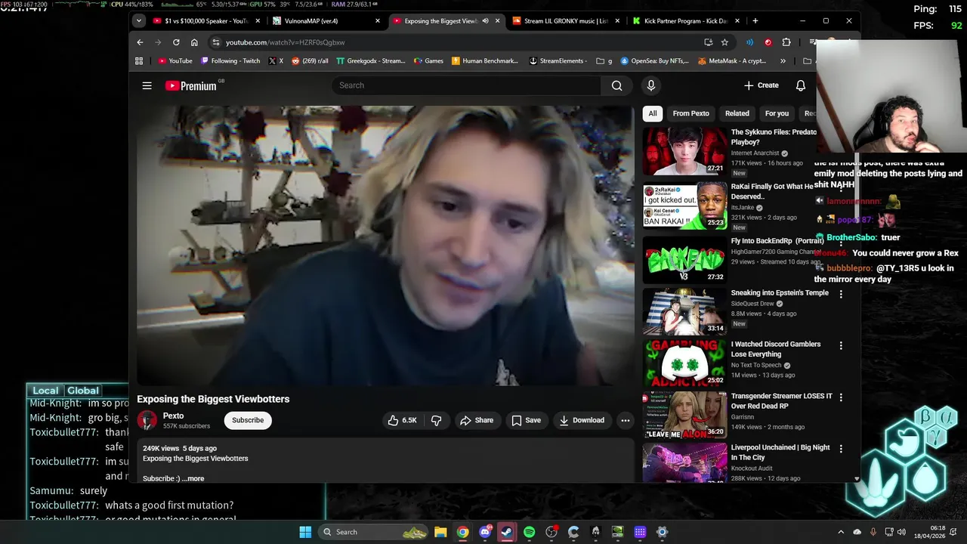Share the video
967x544 pixels.
click(477, 420)
